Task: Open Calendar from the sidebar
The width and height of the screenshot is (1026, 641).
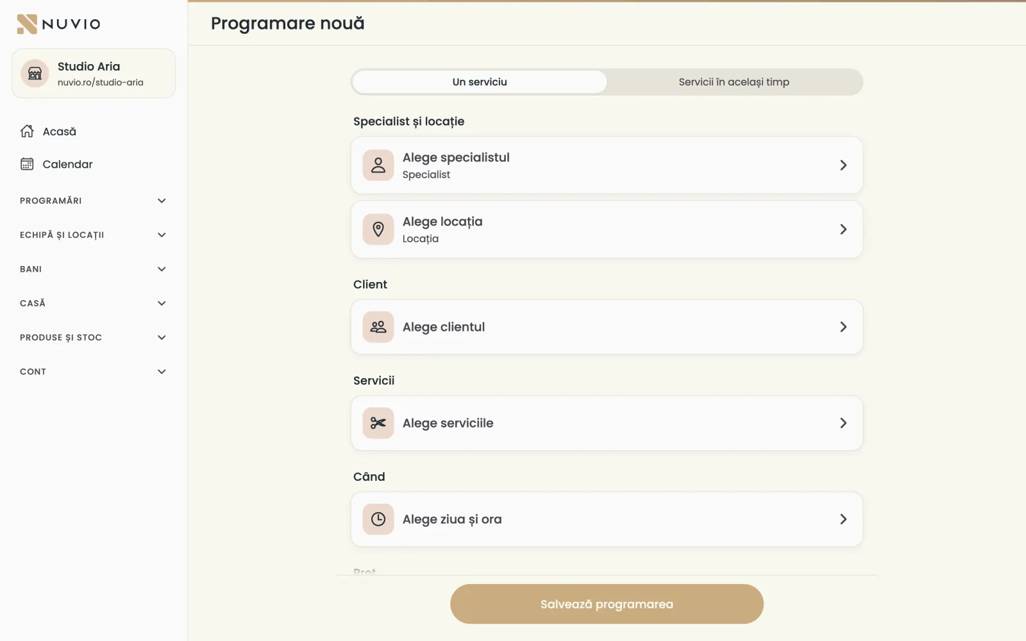Action: pyautogui.click(x=93, y=164)
